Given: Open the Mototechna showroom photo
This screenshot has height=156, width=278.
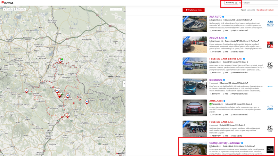Looking at the screenshot, I should click(195, 87).
